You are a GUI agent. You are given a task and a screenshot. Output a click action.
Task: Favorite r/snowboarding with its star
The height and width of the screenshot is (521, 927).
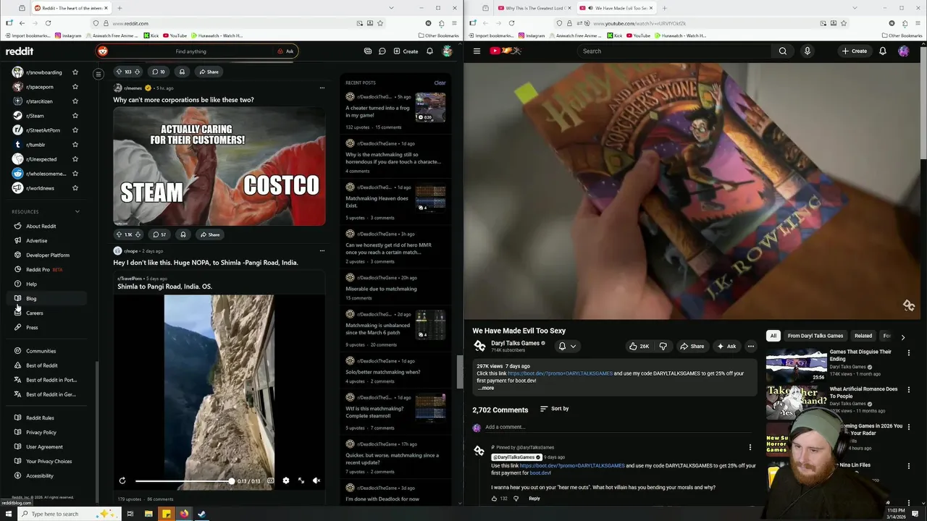point(75,72)
